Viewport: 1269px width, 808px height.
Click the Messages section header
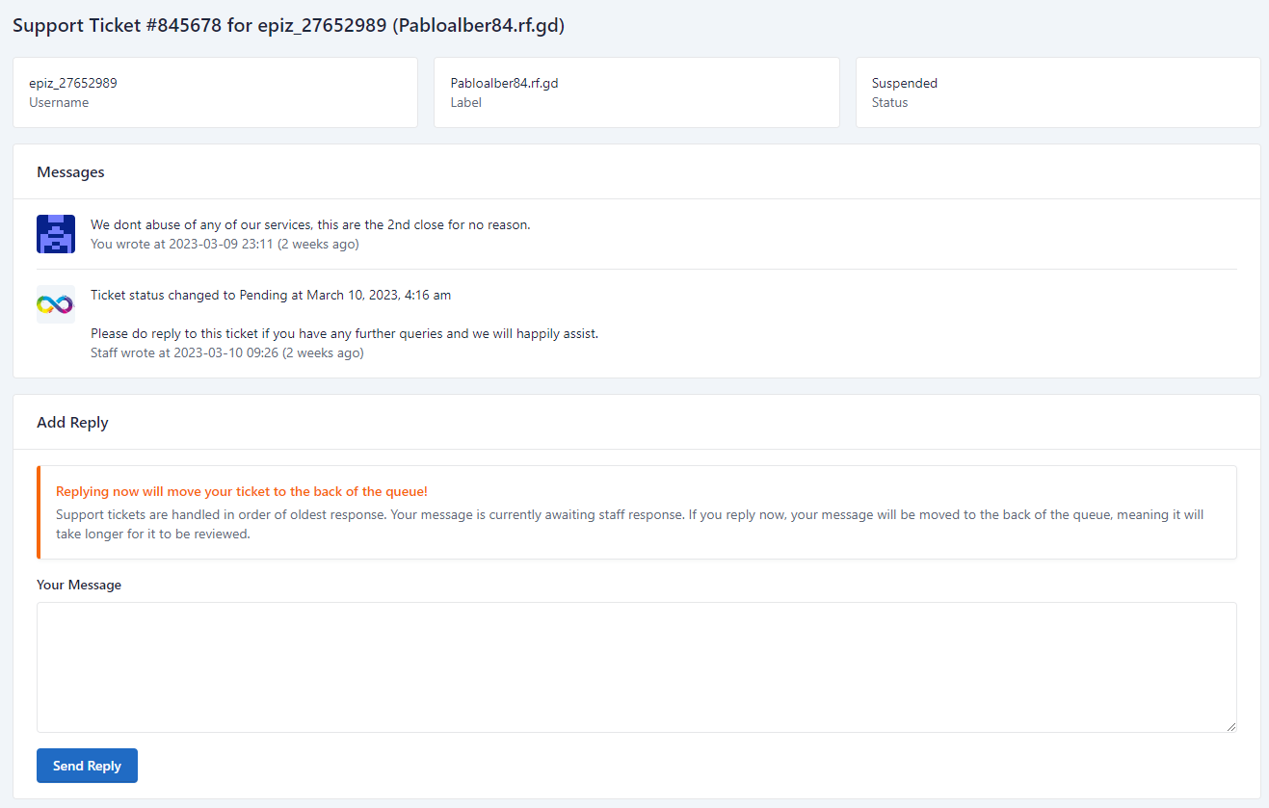pos(70,172)
